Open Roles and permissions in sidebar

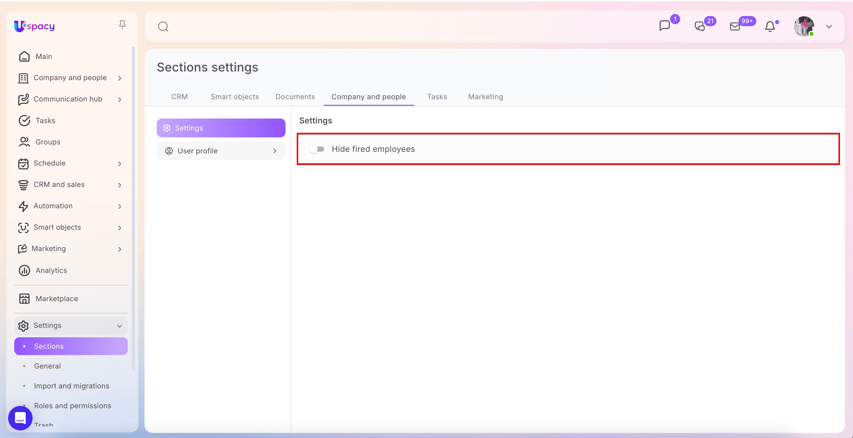tap(71, 405)
